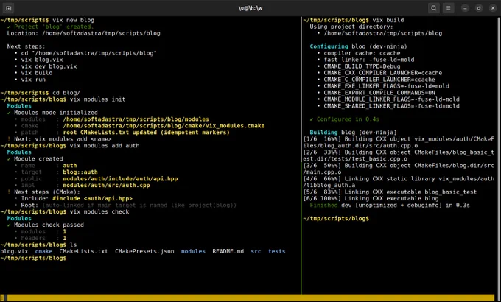The width and height of the screenshot is (501, 302).
Task: Click 'CMAKE_EXPORT_COMPILE_COMMANDS=ON' line
Action: click(x=379, y=93)
